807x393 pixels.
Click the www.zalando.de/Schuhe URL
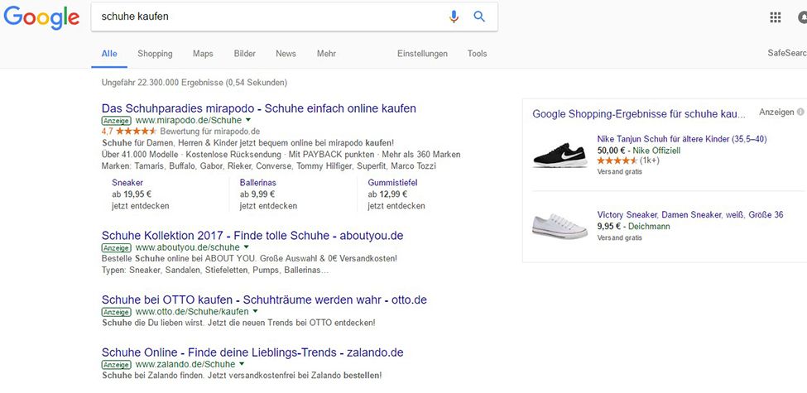coord(185,364)
